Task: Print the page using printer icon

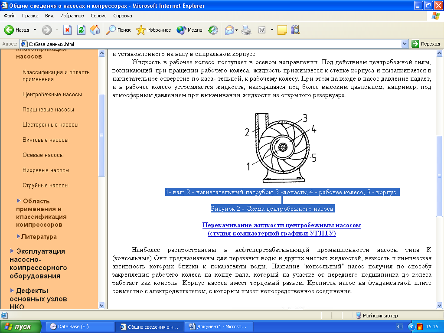Action: (x=246, y=30)
